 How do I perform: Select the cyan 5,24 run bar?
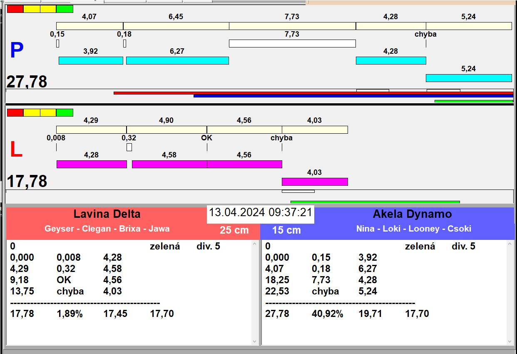[468, 78]
